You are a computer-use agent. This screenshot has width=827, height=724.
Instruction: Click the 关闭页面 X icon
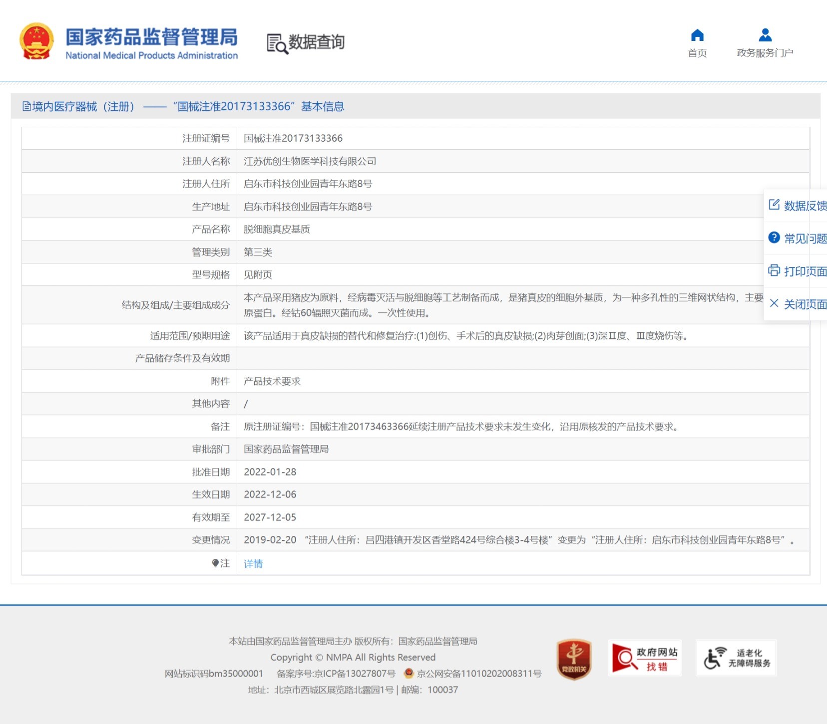click(x=774, y=303)
